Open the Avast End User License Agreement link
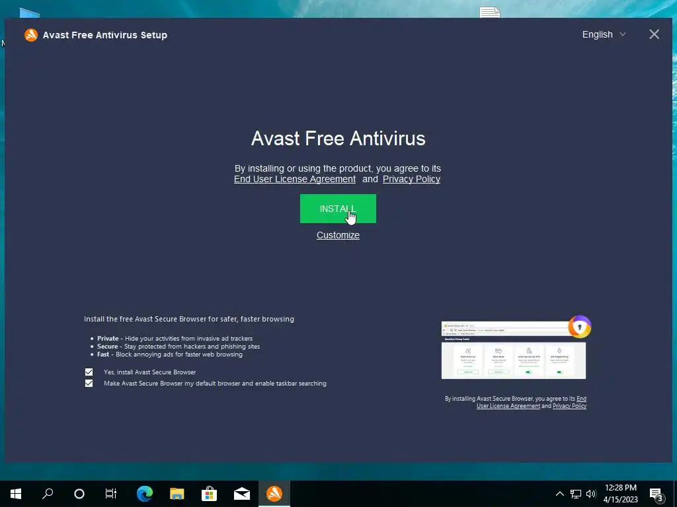This screenshot has height=507, width=677. click(x=295, y=179)
